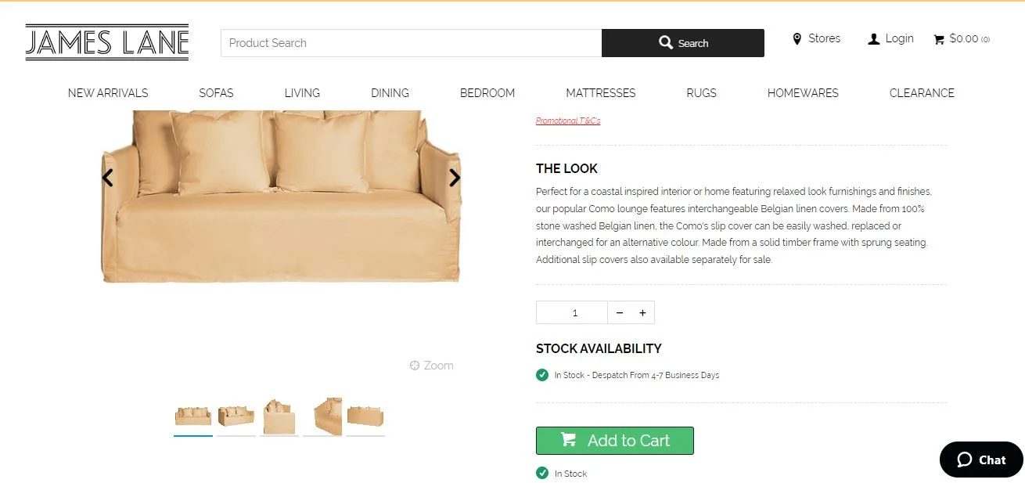Show previous sofa image with left arrow

(107, 178)
